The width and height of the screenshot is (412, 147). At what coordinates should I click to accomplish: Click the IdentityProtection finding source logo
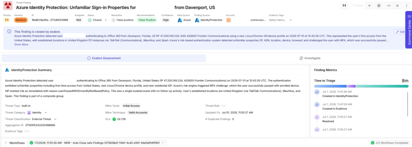click(x=197, y=20)
